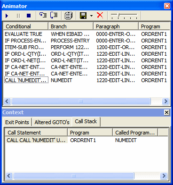
Task: Click the Animator list horizontal scrollbar thumb
Action: [81, 101]
